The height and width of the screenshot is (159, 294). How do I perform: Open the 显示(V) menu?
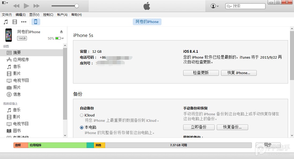[x=34, y=15]
